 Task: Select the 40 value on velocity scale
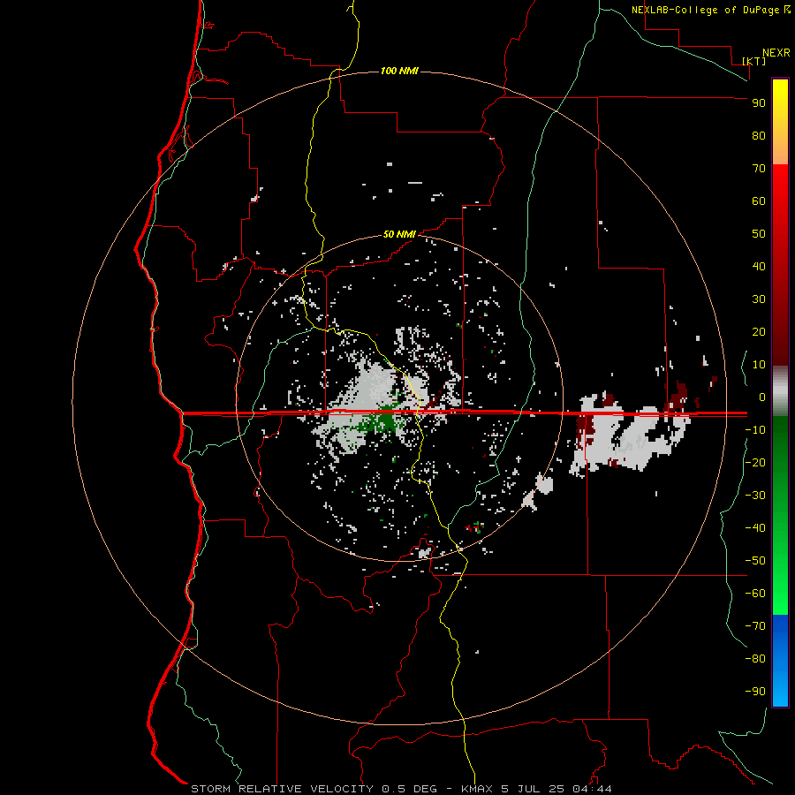coord(759,267)
